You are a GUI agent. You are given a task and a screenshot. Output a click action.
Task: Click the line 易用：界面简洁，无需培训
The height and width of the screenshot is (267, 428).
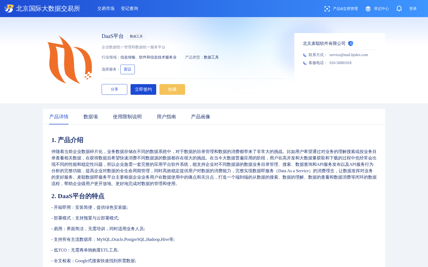pyautogui.click(x=98, y=229)
